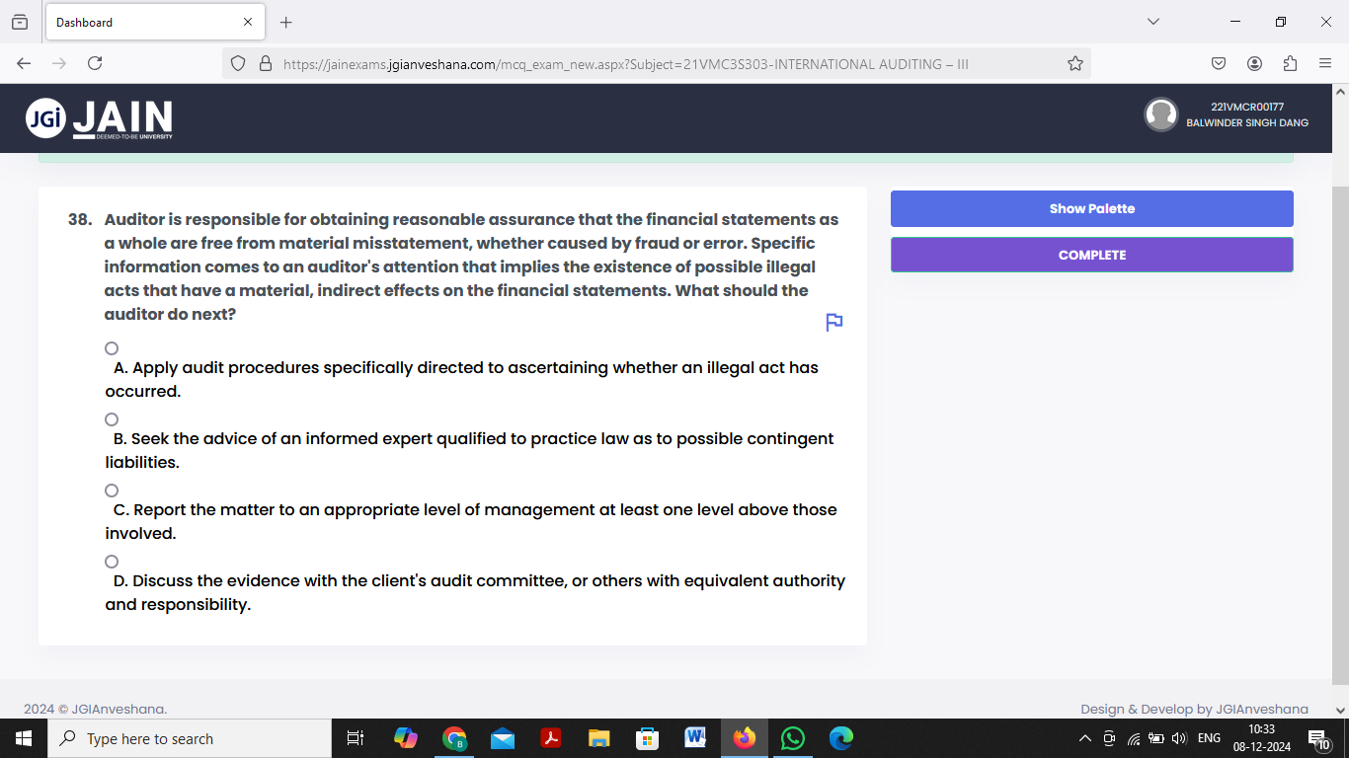
Task: Click the COMPLETE button
Action: [1091, 255]
